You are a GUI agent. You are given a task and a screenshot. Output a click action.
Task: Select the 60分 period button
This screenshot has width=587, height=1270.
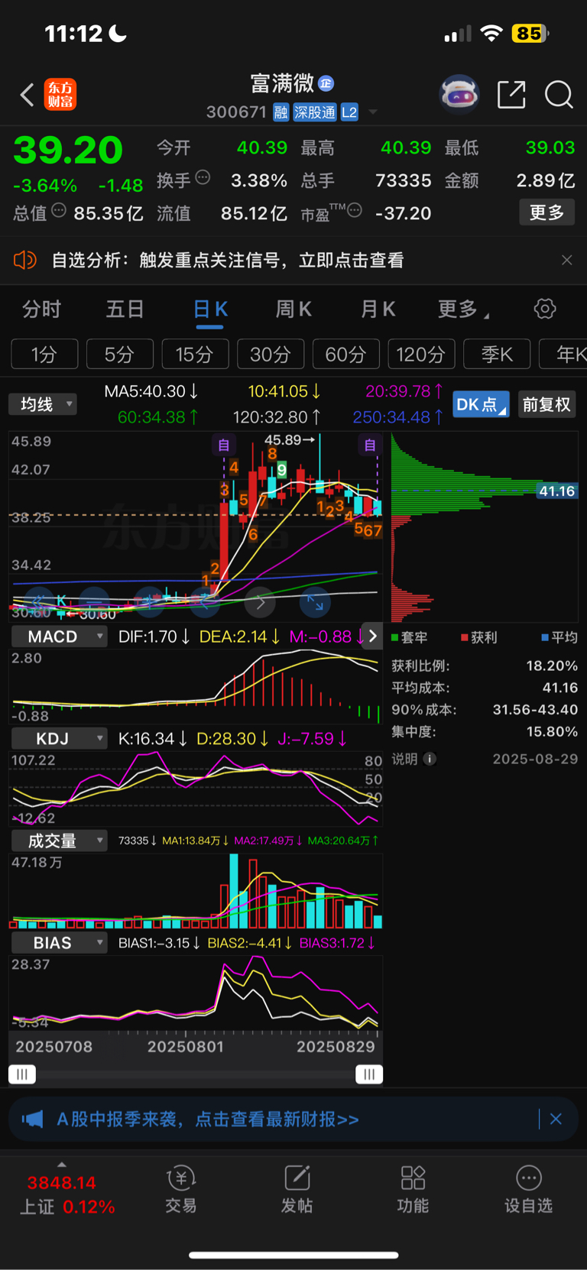(345, 355)
